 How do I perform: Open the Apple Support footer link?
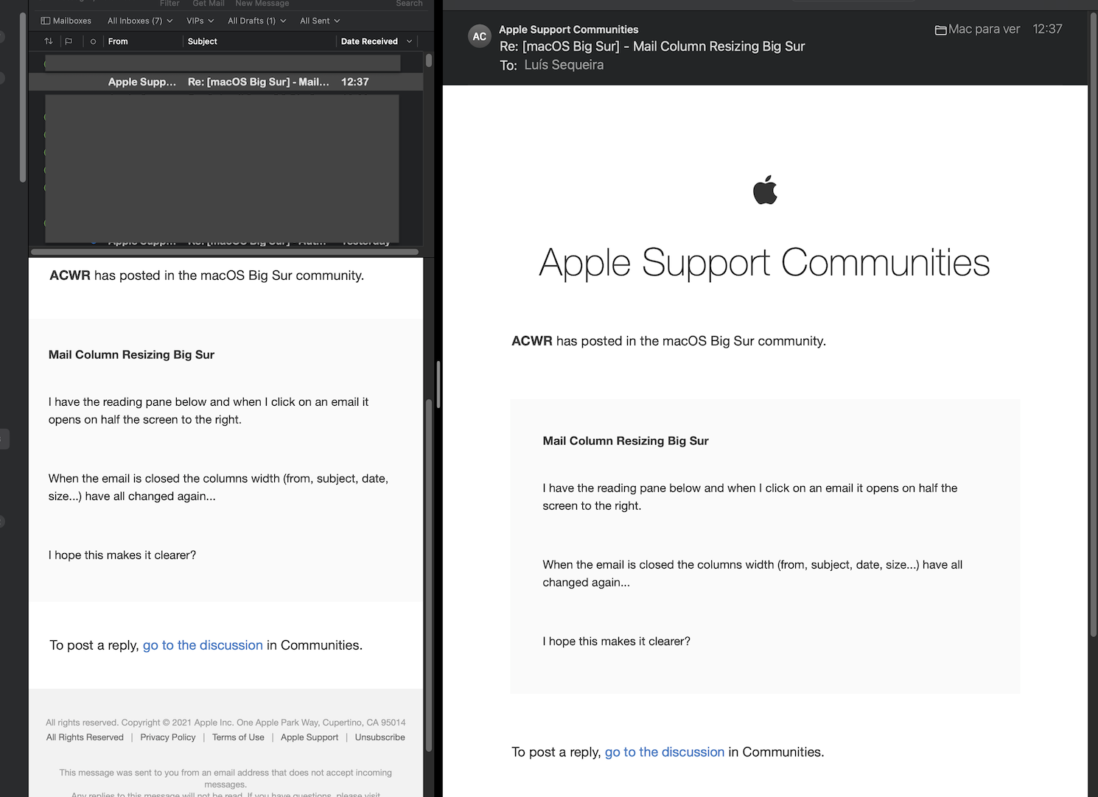click(310, 737)
